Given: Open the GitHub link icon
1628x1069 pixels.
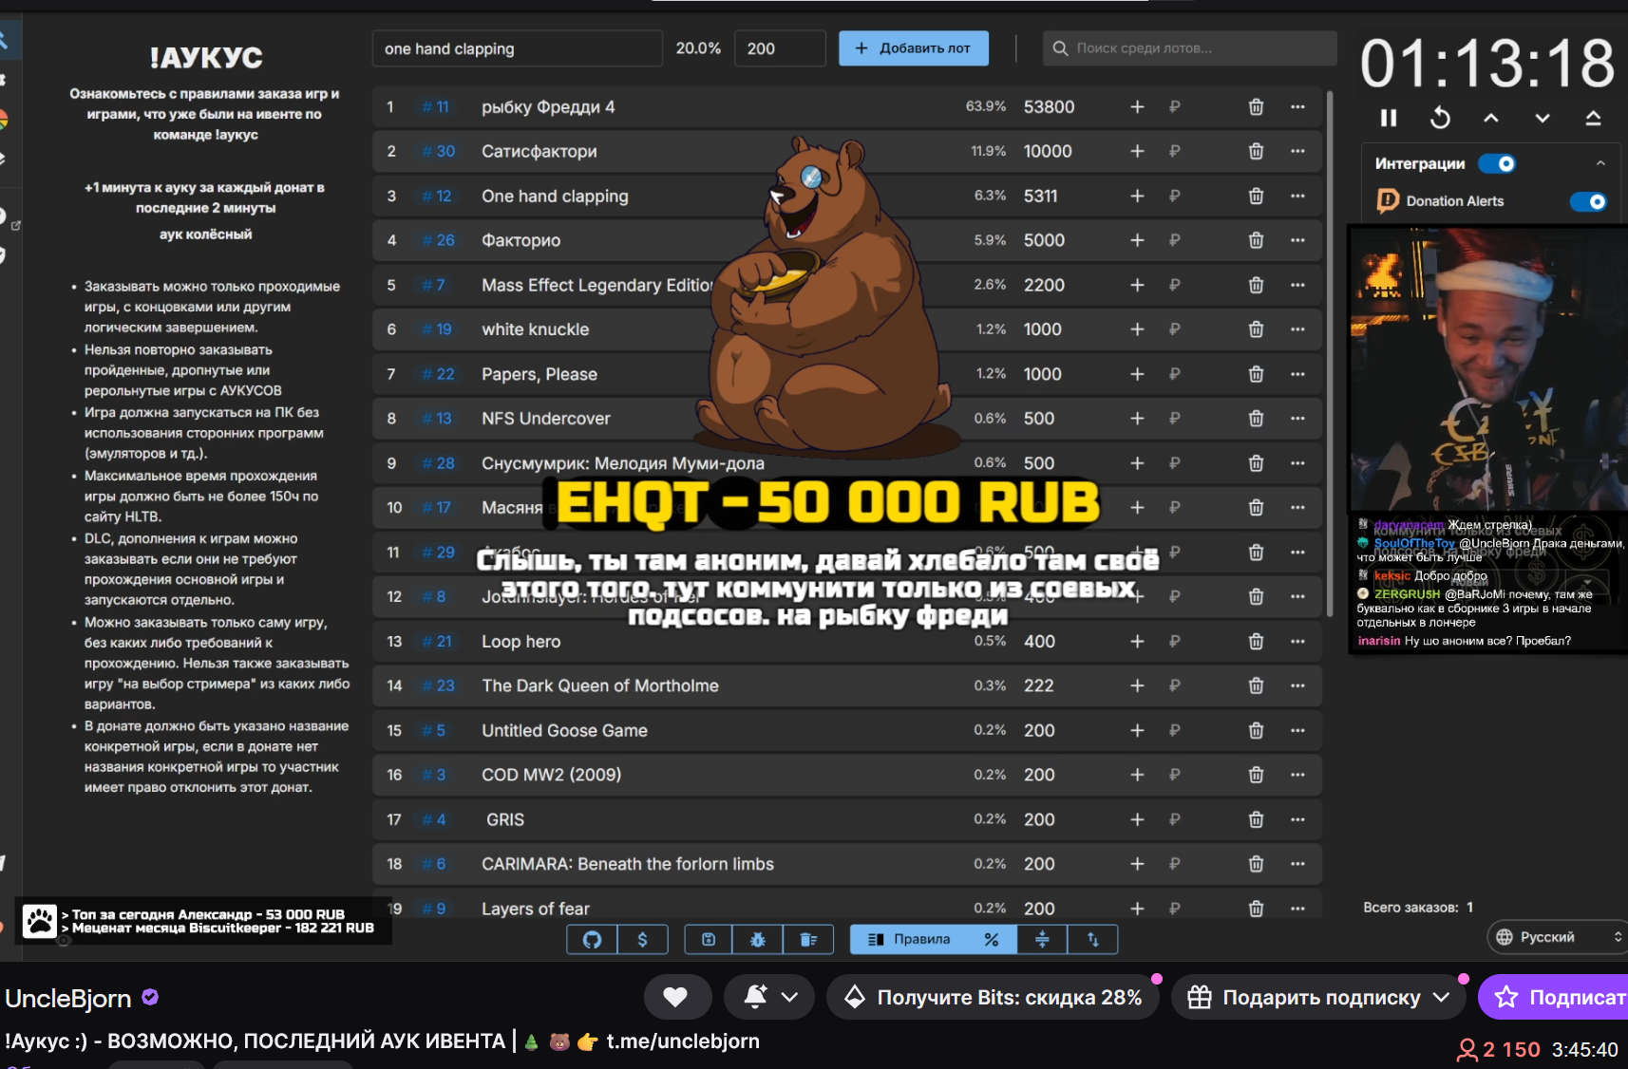Looking at the screenshot, I should coord(592,940).
